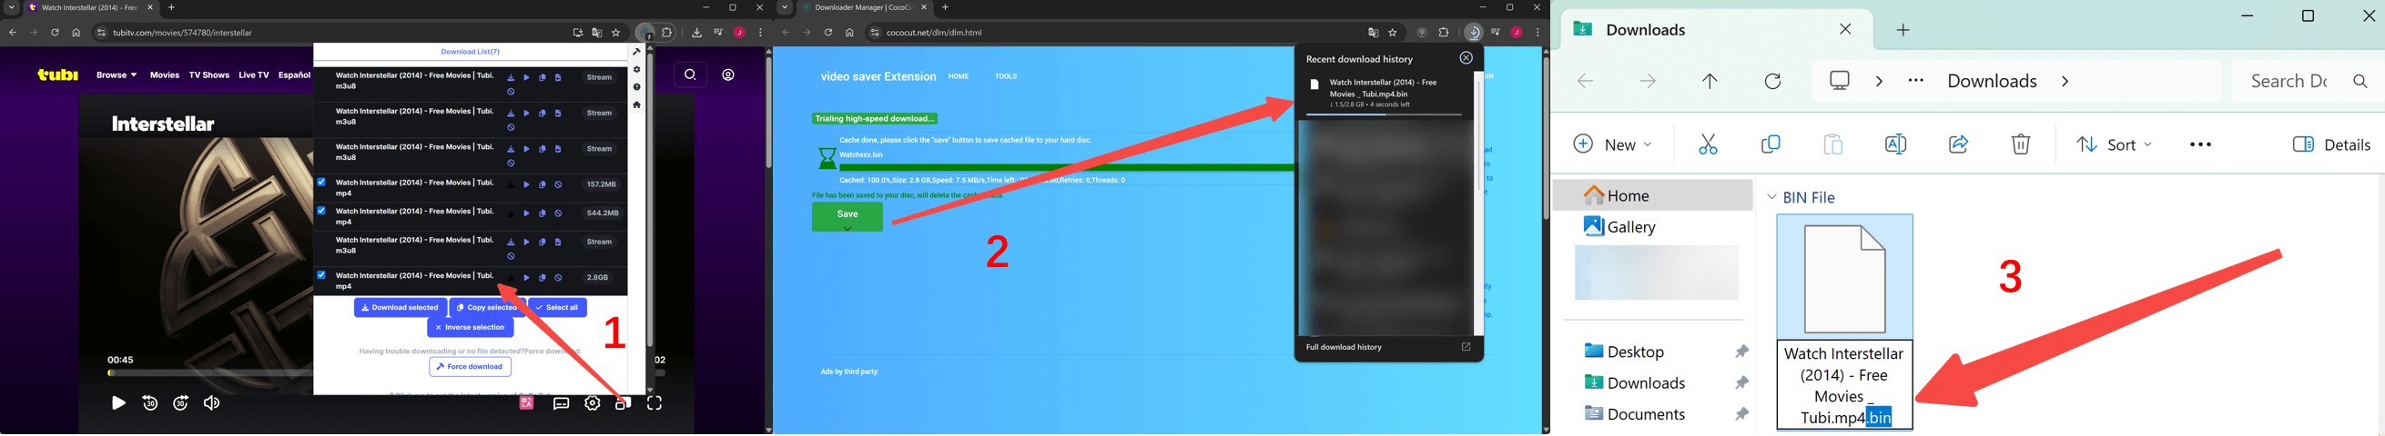This screenshot has height=436, width=2385.
Task: Click the Cut scissors icon in File Explorer
Action: (1709, 145)
